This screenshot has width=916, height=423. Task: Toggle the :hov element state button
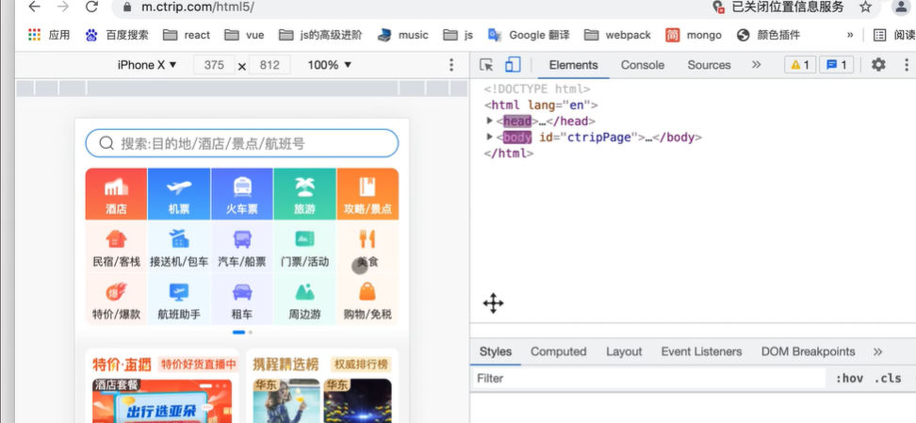(x=849, y=379)
